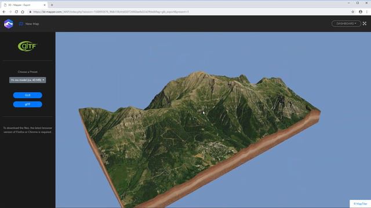Go back in browser history
This screenshot has height=208, width=371.
(4, 12)
